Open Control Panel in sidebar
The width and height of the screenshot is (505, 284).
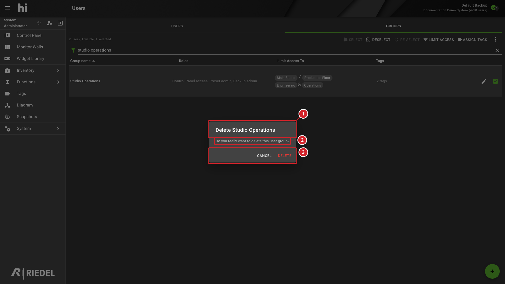pyautogui.click(x=33, y=35)
